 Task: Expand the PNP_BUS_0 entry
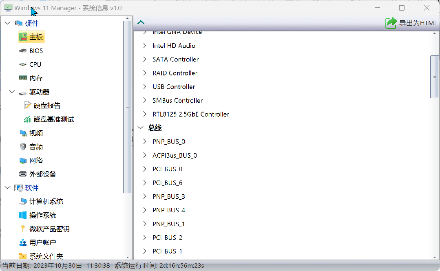click(144, 141)
